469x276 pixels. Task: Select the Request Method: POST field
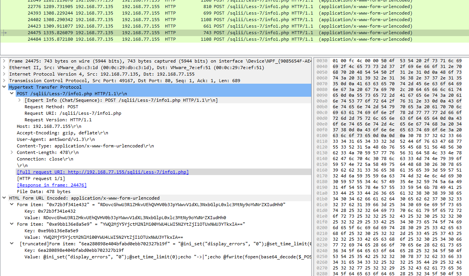51,107
